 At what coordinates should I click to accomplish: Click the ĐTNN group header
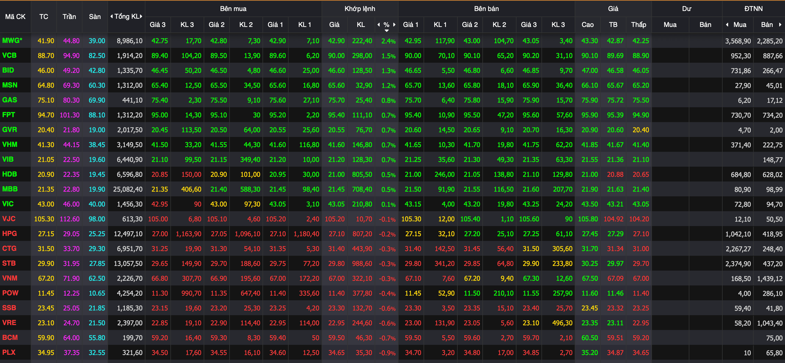[753, 9]
